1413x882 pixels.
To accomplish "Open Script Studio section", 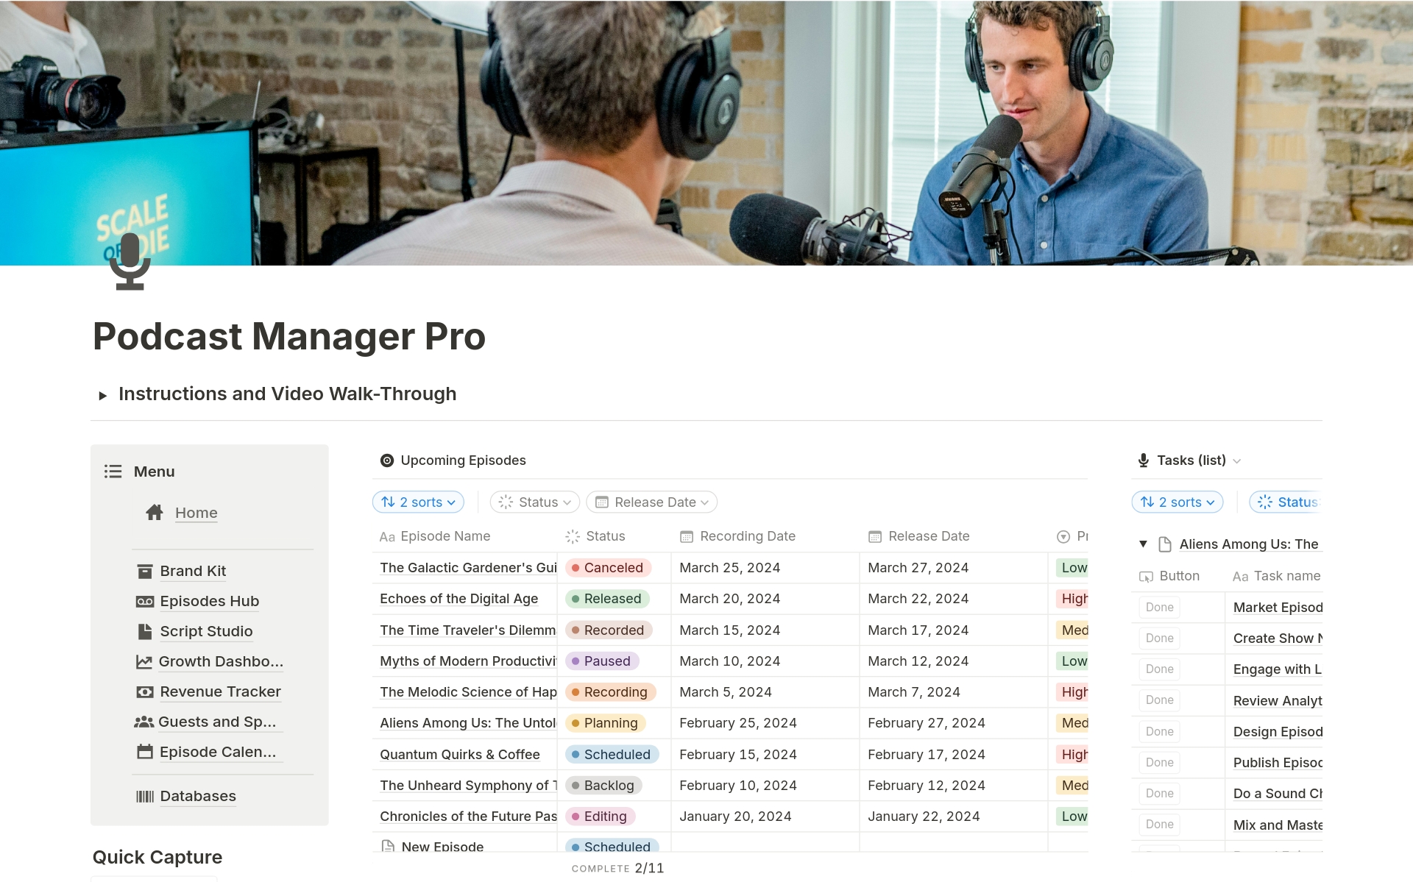I will (x=205, y=628).
